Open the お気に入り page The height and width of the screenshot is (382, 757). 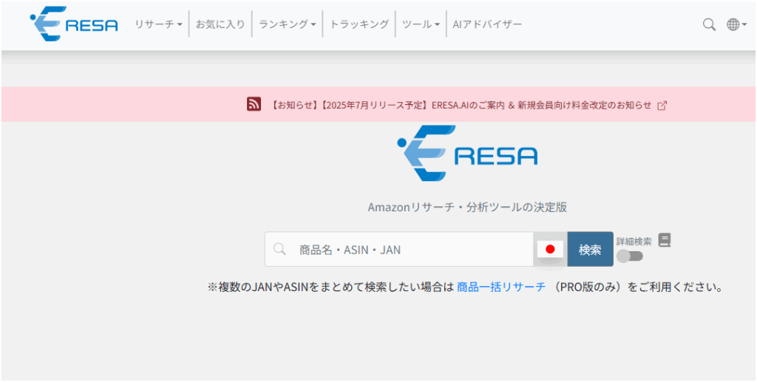point(220,24)
